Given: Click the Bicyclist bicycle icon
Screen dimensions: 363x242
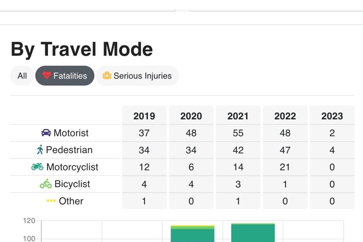Looking at the screenshot, I should [46, 183].
